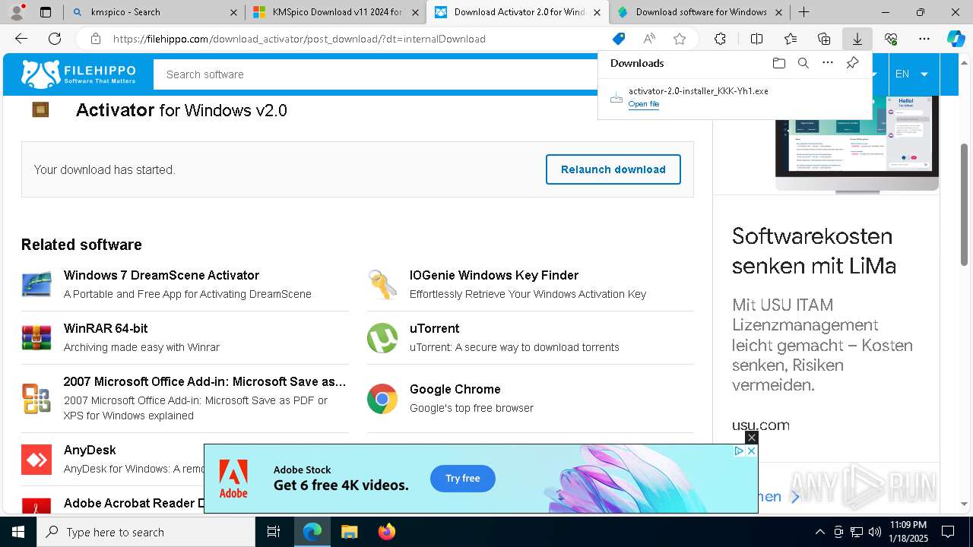Open the notification center icon

pyautogui.click(x=948, y=532)
